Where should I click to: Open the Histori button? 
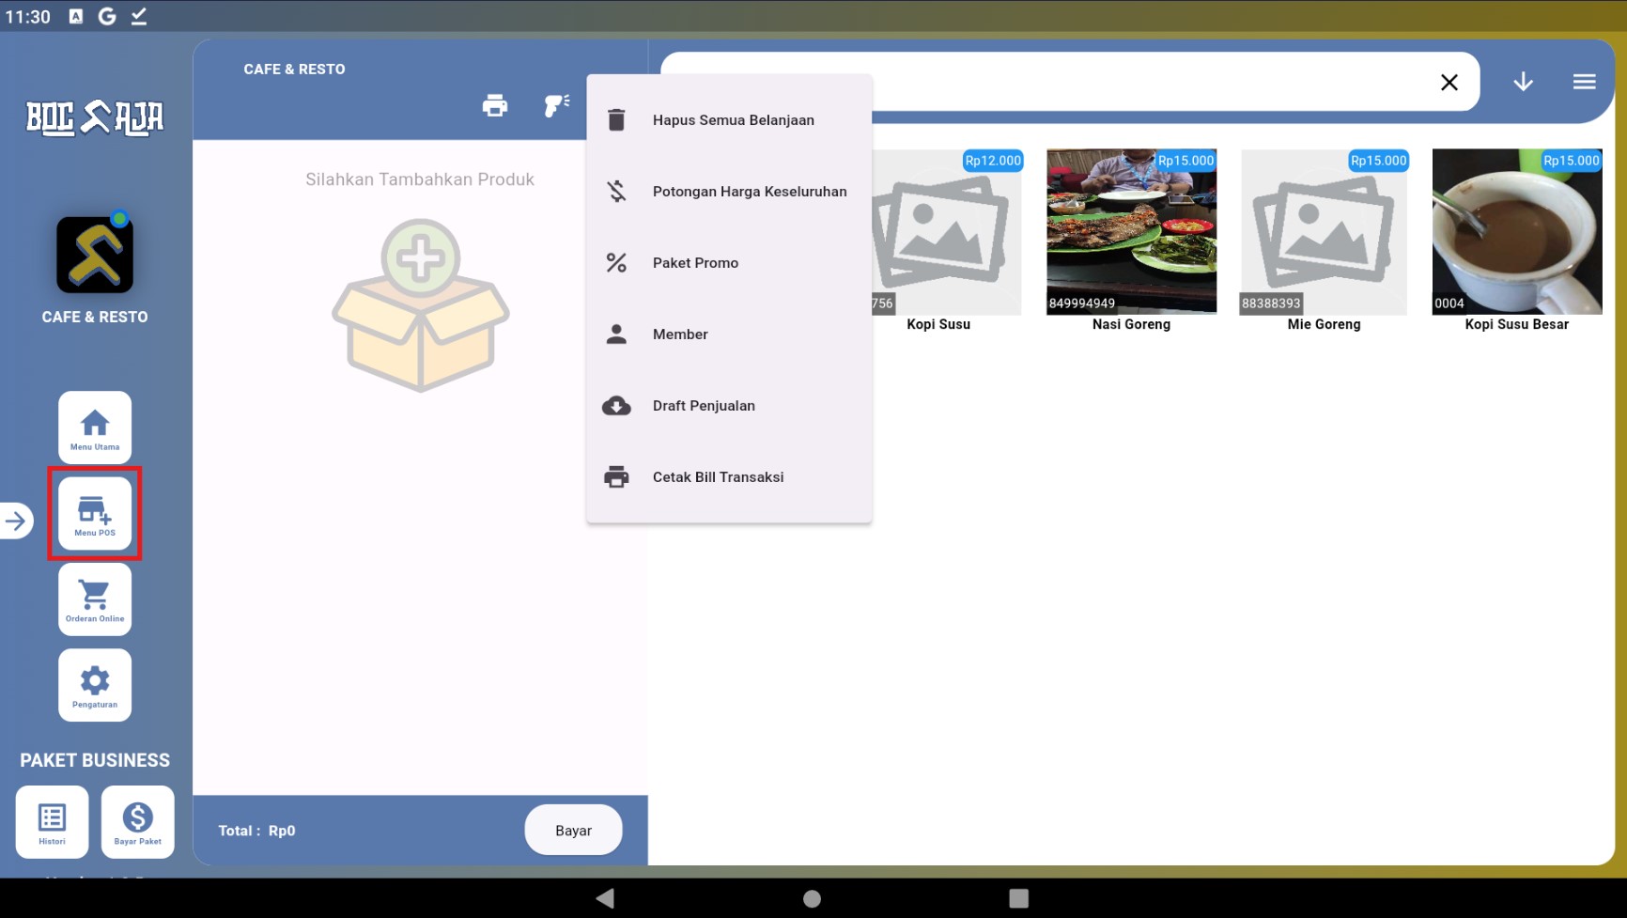click(52, 822)
